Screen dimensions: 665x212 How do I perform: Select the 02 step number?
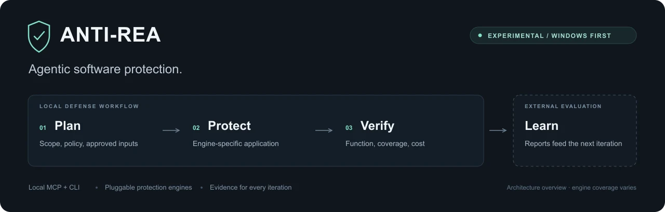[196, 128]
